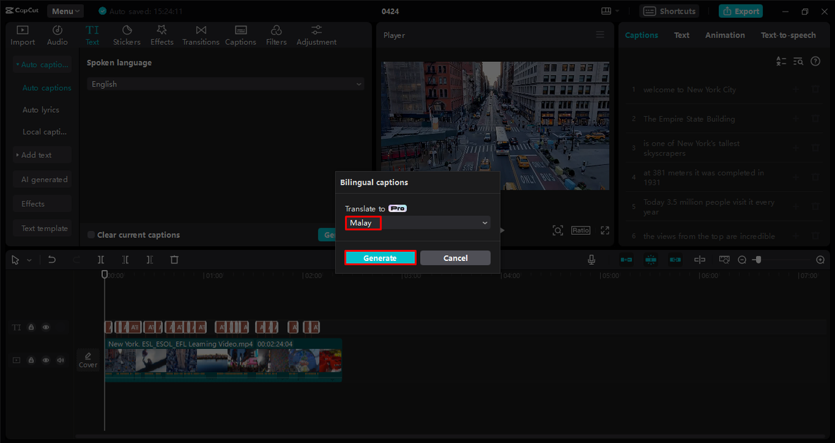Click the captions help question-mark icon
Viewport: 835px width, 443px height.
pyautogui.click(x=815, y=61)
